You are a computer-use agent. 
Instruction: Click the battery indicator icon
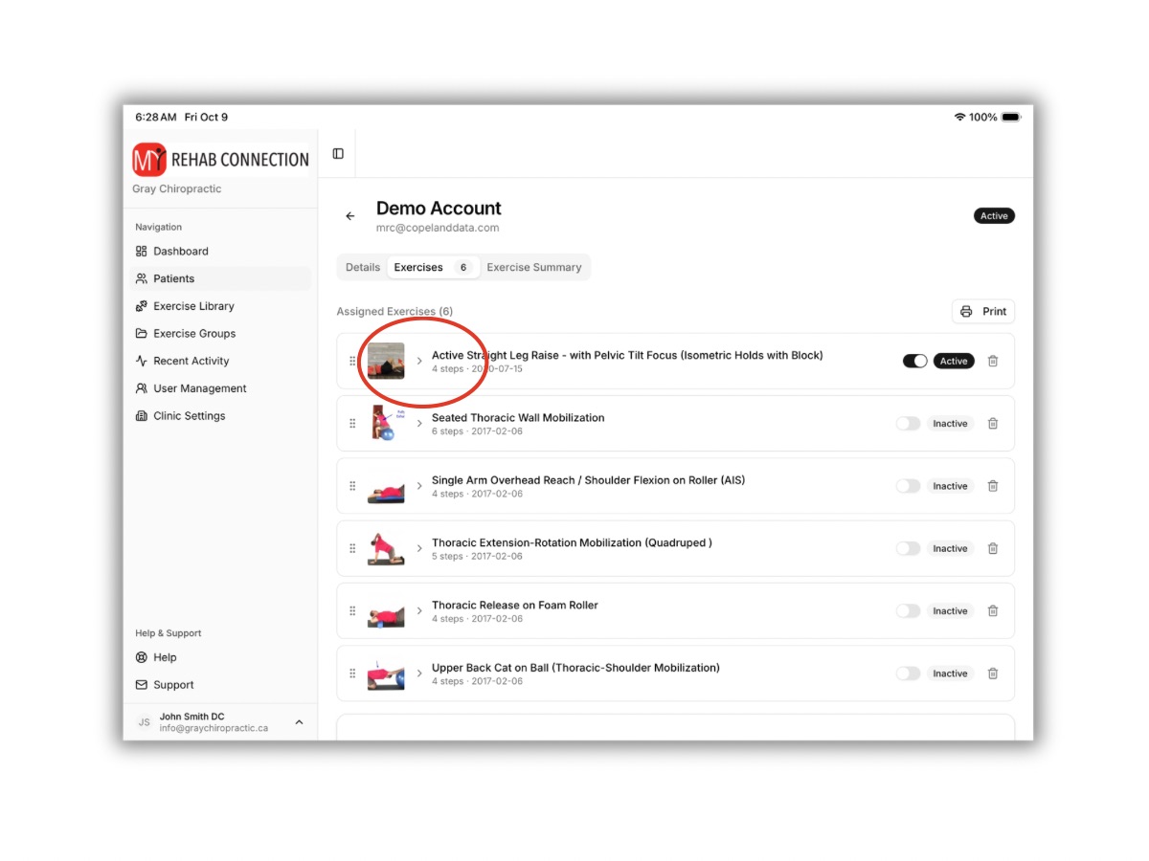1011,118
